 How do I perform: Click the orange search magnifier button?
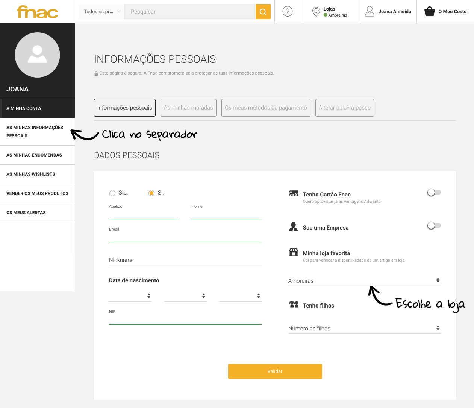263,12
